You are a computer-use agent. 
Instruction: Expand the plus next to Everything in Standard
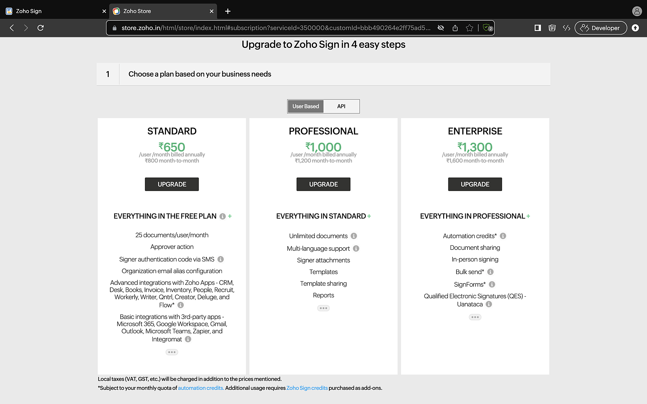tap(369, 216)
